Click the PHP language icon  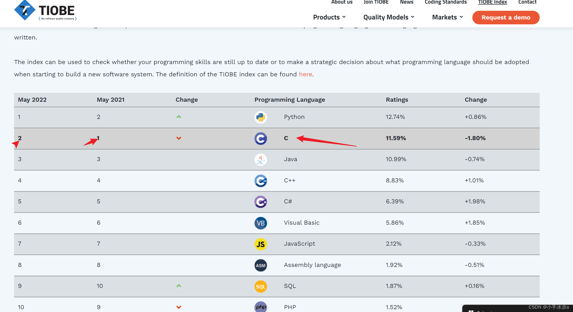tap(261, 307)
